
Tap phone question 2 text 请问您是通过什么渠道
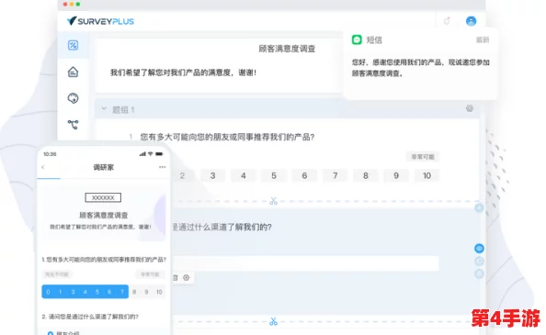point(90,317)
